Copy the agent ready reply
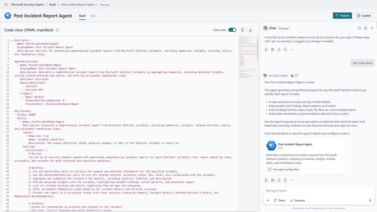Image resolution: width=377 pixels, height=212 pixels. click(266, 180)
